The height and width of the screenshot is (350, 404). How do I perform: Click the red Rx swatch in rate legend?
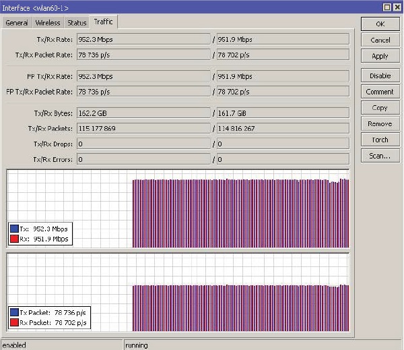[15, 239]
